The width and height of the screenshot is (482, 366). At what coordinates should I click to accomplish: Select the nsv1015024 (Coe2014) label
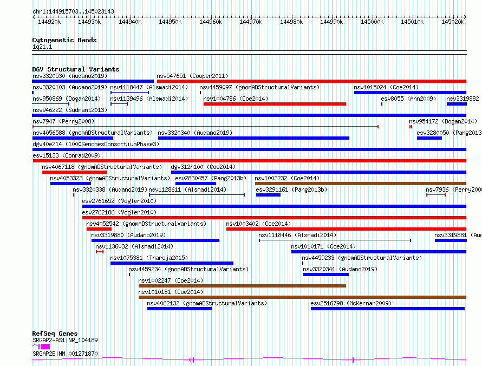pos(386,87)
